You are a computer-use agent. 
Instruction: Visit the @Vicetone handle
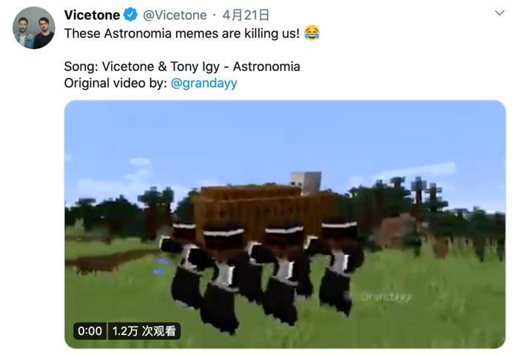click(x=175, y=15)
